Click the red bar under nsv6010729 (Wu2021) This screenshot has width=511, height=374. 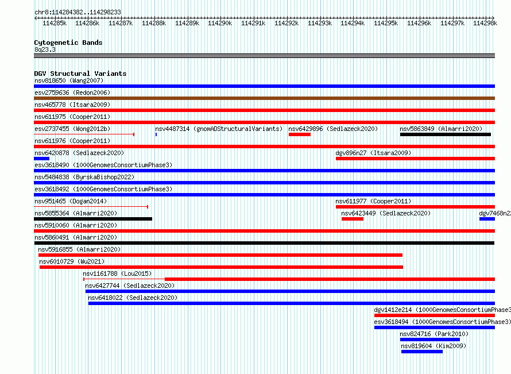(221, 267)
